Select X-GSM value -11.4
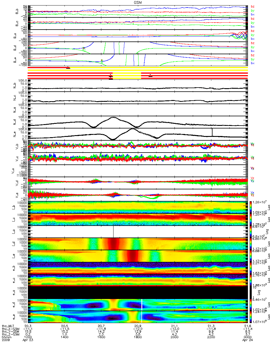Viewport: 270px width, 348px height. pos(247,329)
